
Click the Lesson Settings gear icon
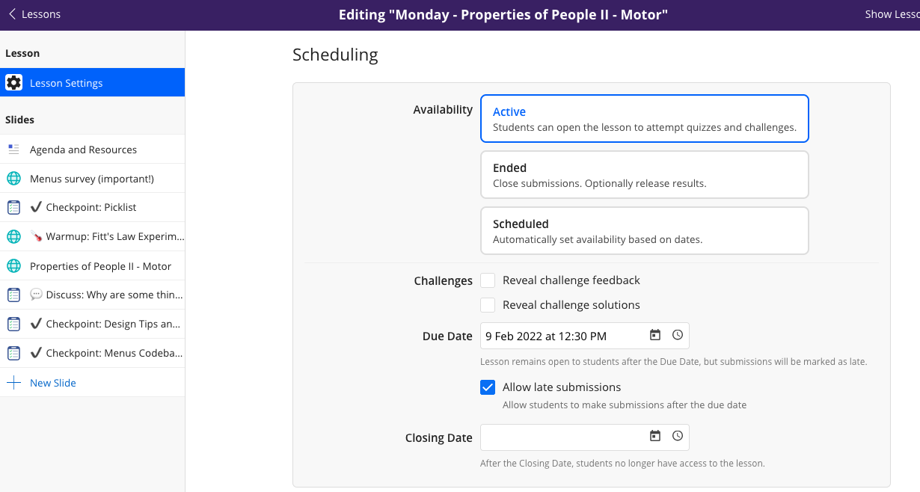pyautogui.click(x=13, y=83)
